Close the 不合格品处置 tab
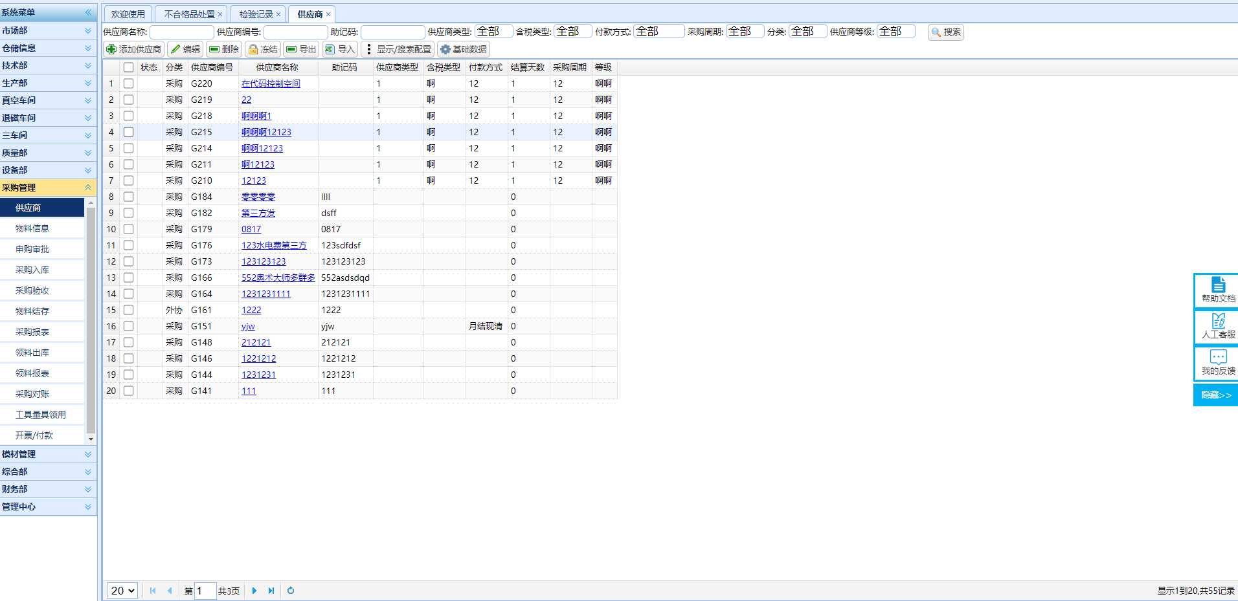 [220, 14]
